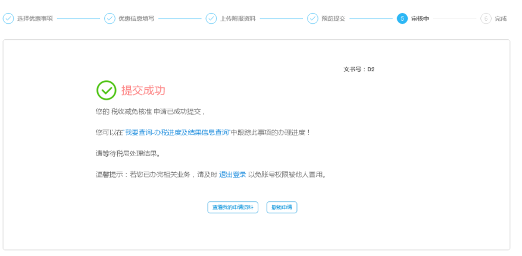Select the 完成 step label
Screen dimensions: 522x256
pos(501,18)
